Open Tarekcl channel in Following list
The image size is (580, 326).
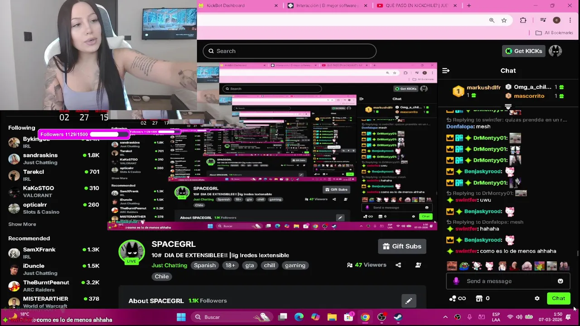click(54, 175)
